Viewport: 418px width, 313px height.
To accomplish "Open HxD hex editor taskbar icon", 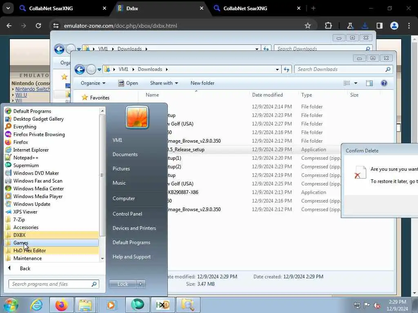I will (162, 305).
